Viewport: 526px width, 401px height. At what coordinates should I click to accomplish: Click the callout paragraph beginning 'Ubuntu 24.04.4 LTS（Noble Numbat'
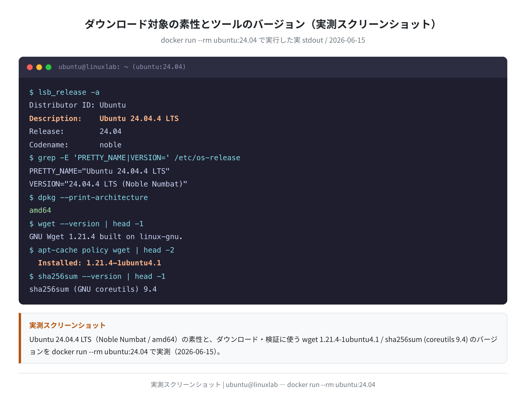(x=263, y=345)
